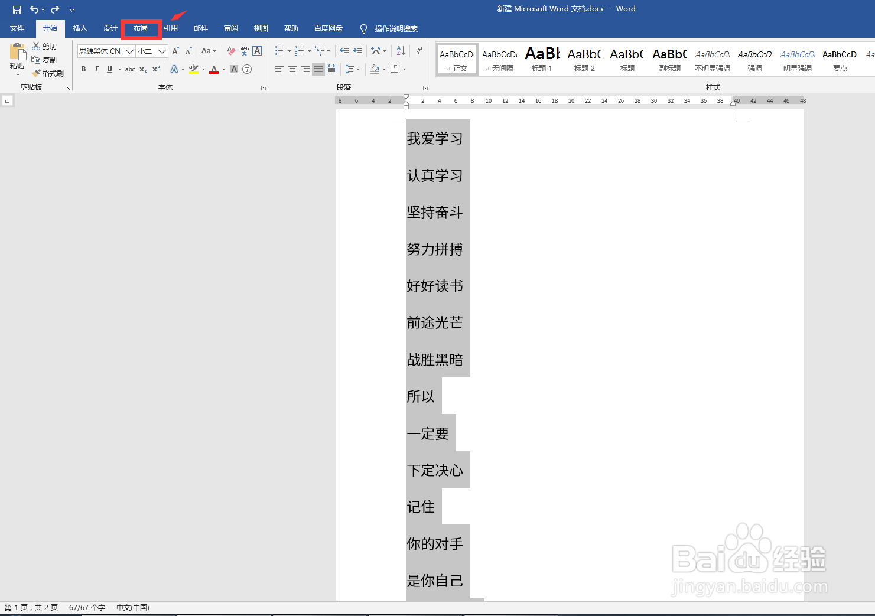
Task: Switch to the 插入 tab
Action: coord(80,28)
